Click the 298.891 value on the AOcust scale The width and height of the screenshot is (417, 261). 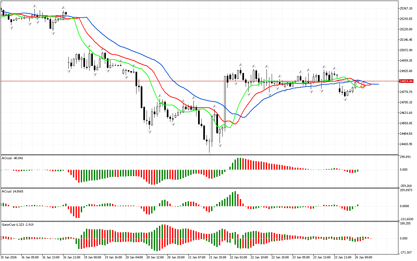(405, 157)
